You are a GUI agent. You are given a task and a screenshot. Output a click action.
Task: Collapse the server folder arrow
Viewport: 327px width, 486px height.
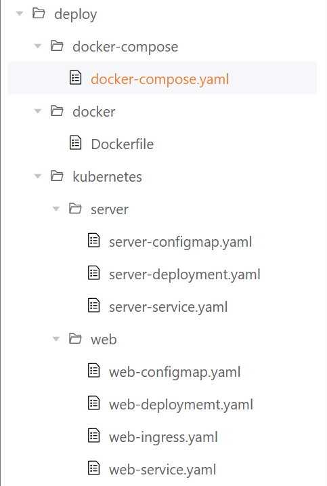click(x=56, y=209)
